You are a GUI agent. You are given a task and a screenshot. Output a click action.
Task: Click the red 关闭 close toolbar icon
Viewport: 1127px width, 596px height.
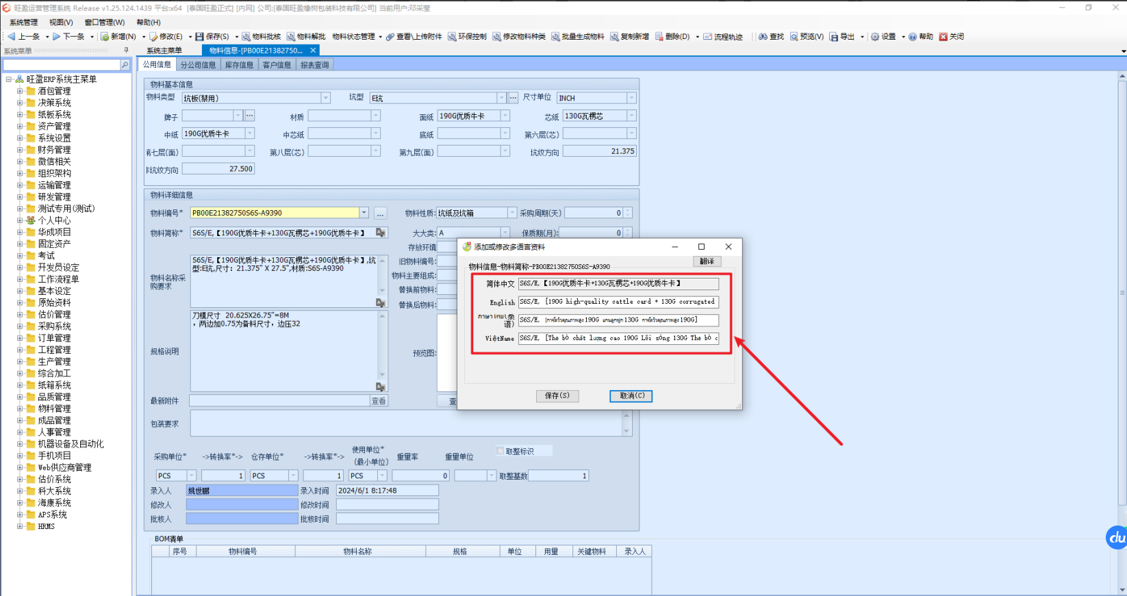pyautogui.click(x=944, y=36)
